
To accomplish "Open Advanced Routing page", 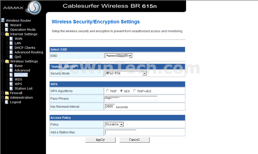I will click(x=29, y=52).
